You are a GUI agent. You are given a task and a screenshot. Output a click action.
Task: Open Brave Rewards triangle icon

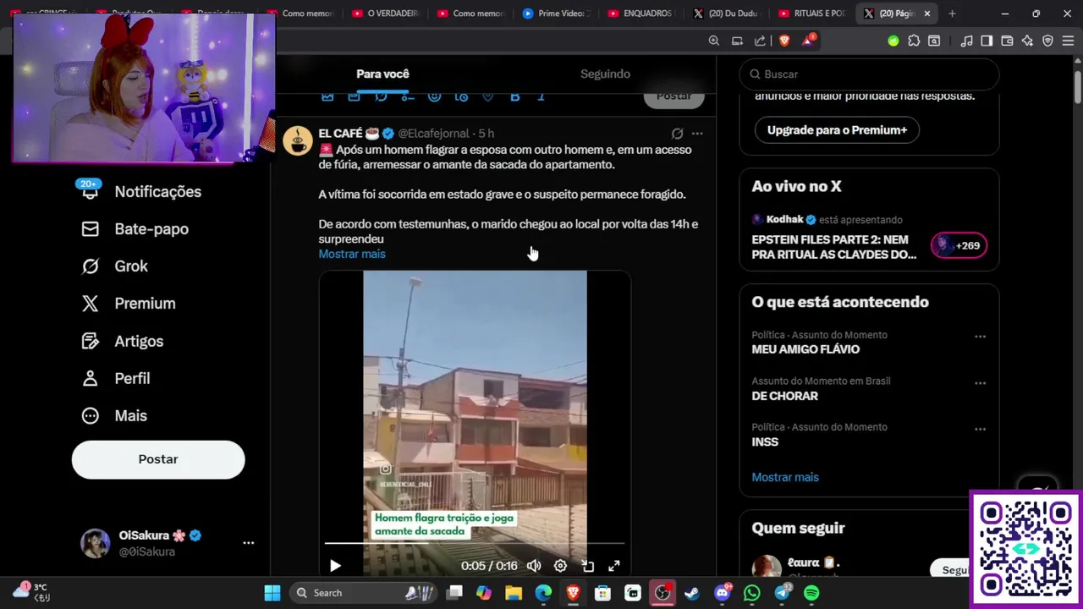(x=808, y=41)
